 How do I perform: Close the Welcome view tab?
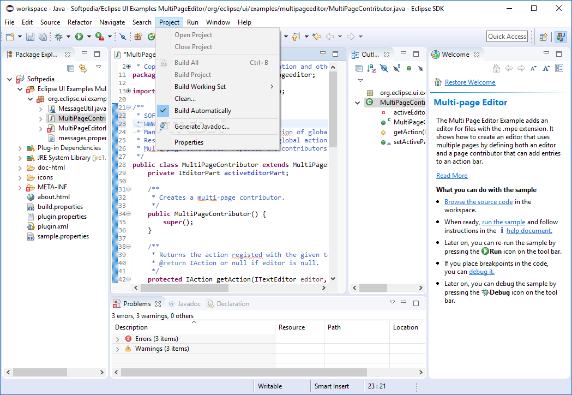coord(477,55)
